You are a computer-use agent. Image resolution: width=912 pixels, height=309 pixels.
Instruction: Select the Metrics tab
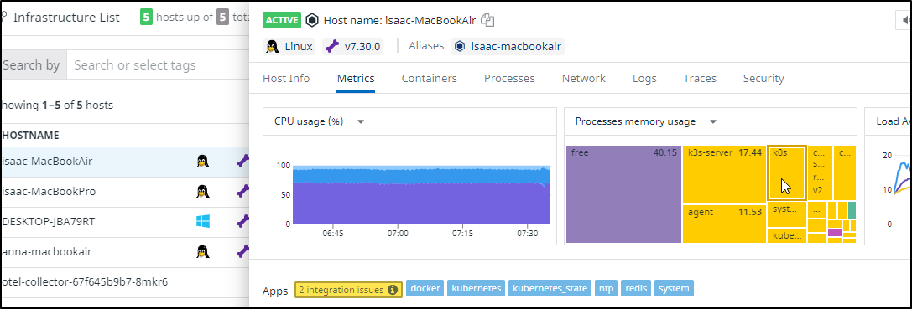pyautogui.click(x=356, y=79)
